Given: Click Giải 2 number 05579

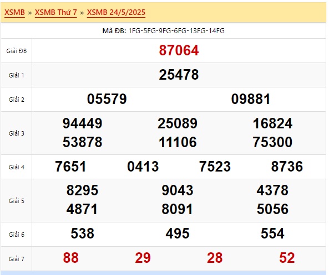Looking at the screenshot, I should click(107, 99).
